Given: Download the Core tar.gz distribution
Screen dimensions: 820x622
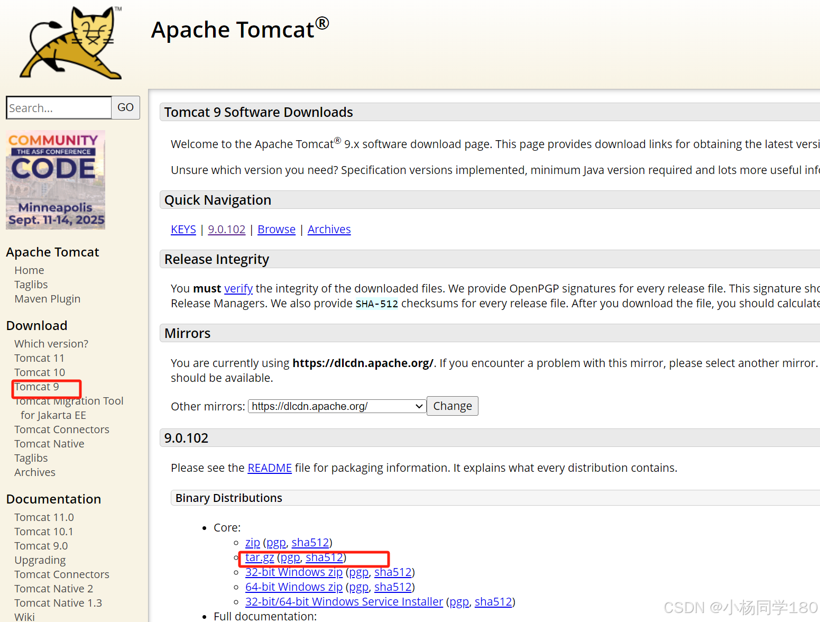Looking at the screenshot, I should 260,557.
